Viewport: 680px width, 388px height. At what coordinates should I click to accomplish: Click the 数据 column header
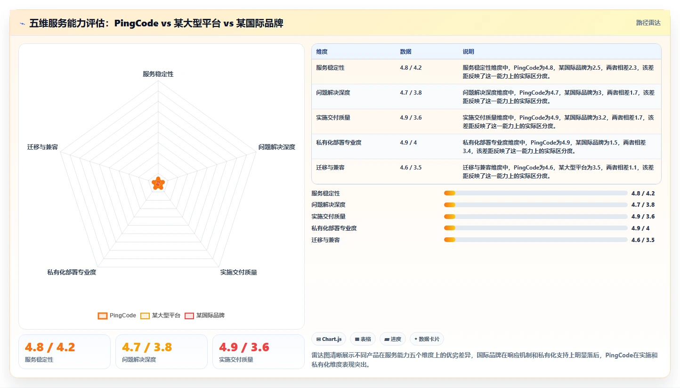coord(406,51)
